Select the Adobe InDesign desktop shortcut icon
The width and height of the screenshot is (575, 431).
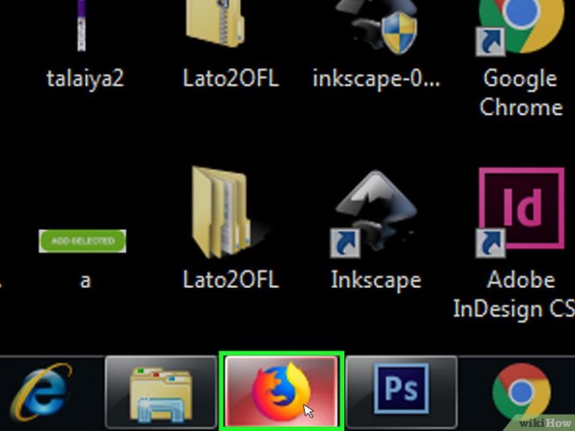click(x=520, y=213)
